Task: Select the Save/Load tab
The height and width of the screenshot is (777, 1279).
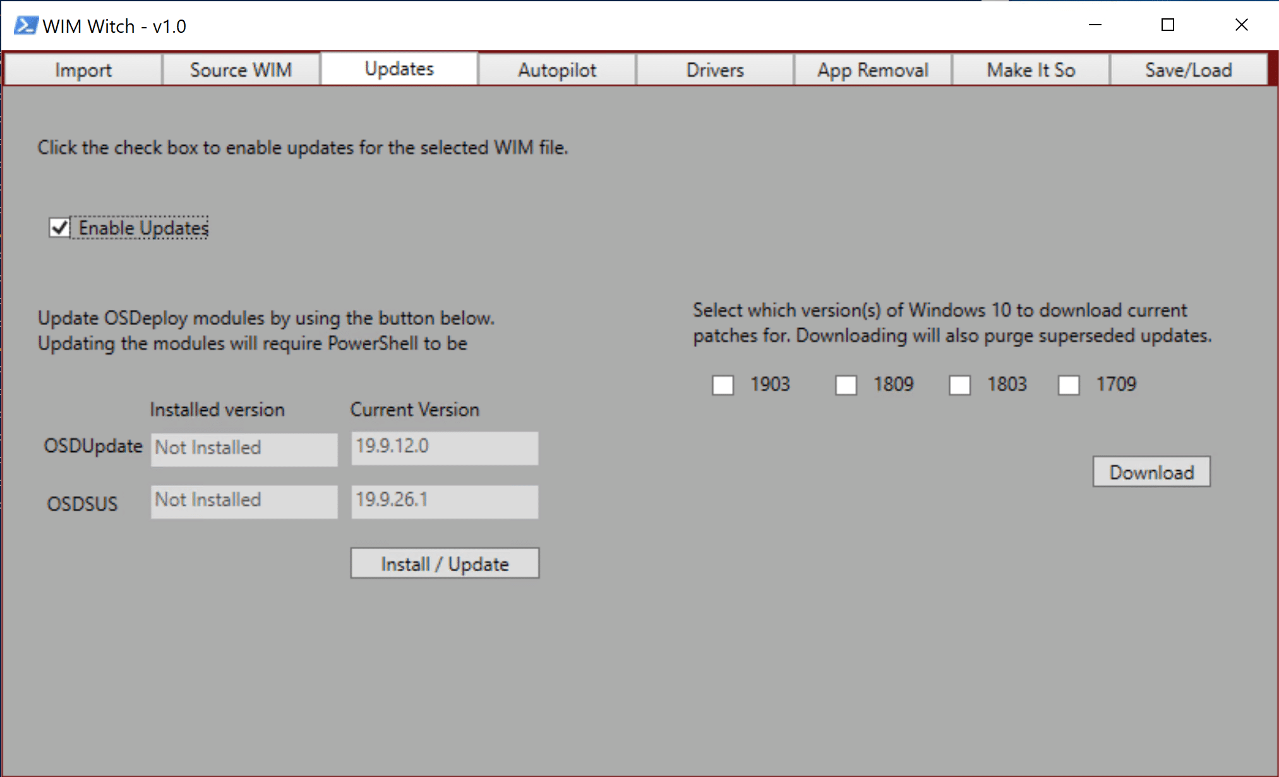Action: 1189,69
